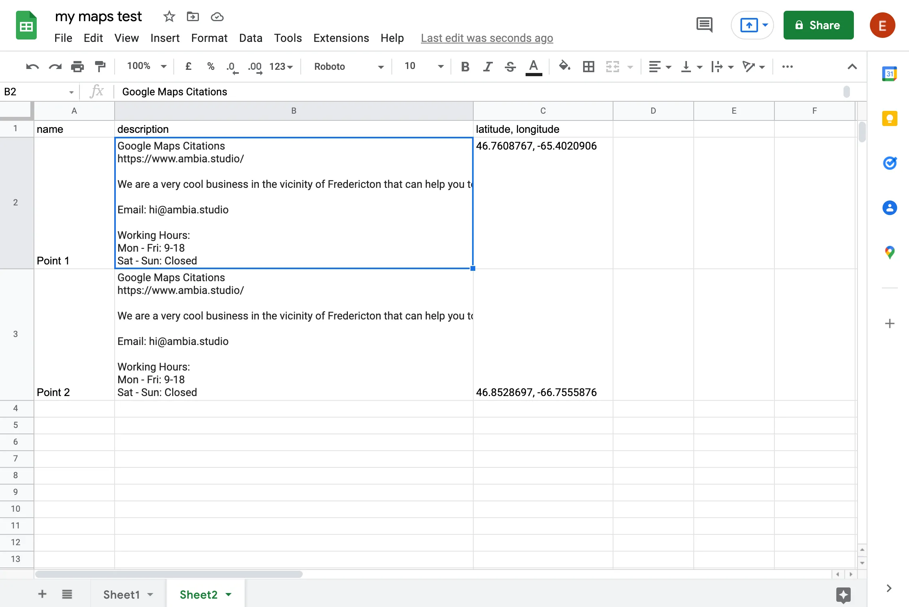Click the Text color icon
The image size is (909, 607).
[534, 66]
